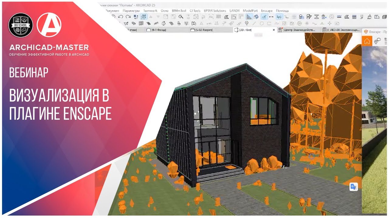
Task: Open the Enscape home view button
Action: (x=367, y=41)
